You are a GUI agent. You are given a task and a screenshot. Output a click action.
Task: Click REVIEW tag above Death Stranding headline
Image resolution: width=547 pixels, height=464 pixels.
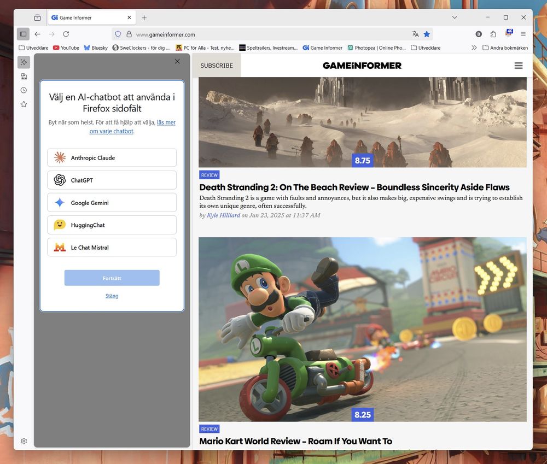coord(210,175)
